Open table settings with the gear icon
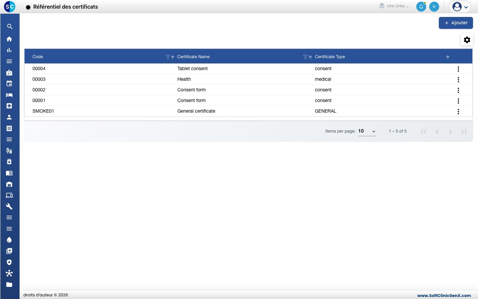 click(x=467, y=40)
